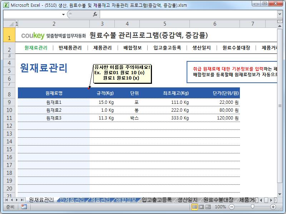286x214 pixels.
Task: Switch to Normal view icon
Action: [194, 207]
